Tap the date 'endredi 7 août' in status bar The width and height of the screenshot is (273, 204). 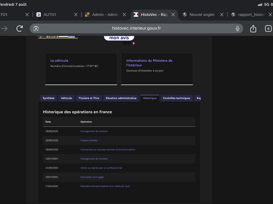click(x=13, y=4)
